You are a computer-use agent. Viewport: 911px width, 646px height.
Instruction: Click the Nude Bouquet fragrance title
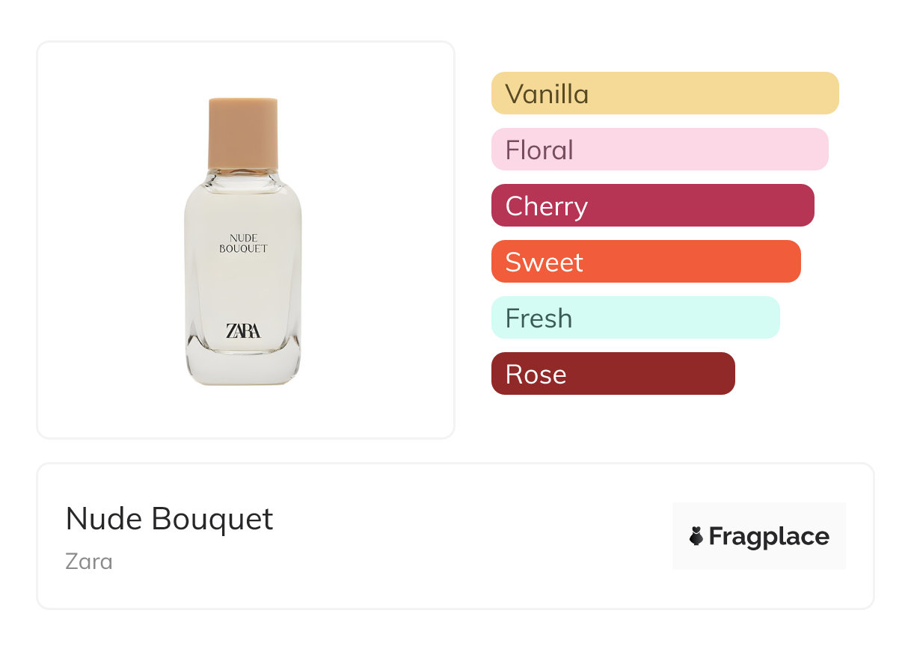[170, 519]
